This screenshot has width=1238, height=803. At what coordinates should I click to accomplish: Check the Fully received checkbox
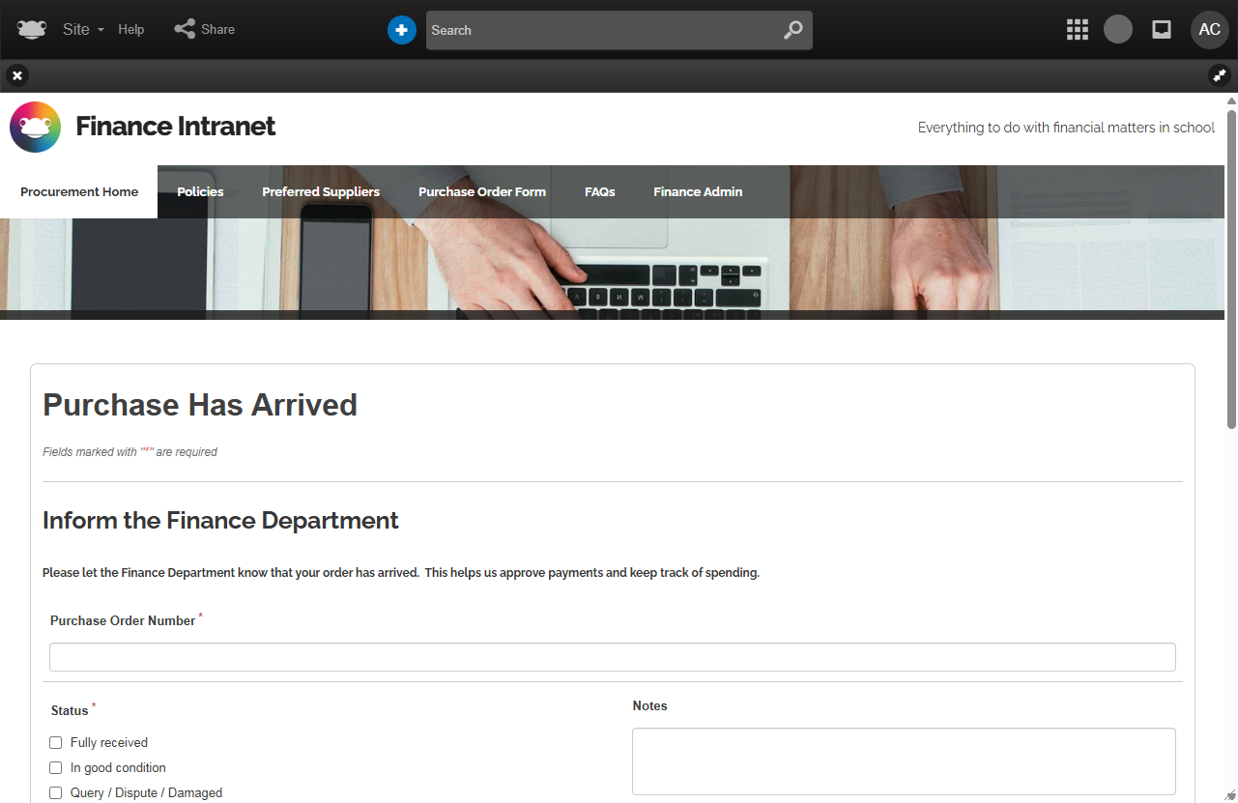[56, 743]
